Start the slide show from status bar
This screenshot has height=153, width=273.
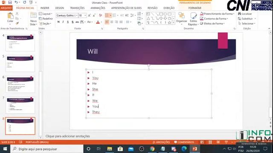[226, 142]
